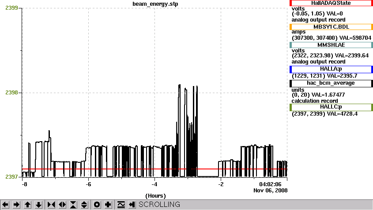Click the circle auto-scale icon

click(97, 205)
